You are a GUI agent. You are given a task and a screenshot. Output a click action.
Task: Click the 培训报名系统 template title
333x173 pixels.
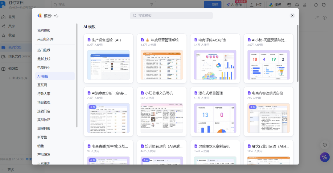164,146
